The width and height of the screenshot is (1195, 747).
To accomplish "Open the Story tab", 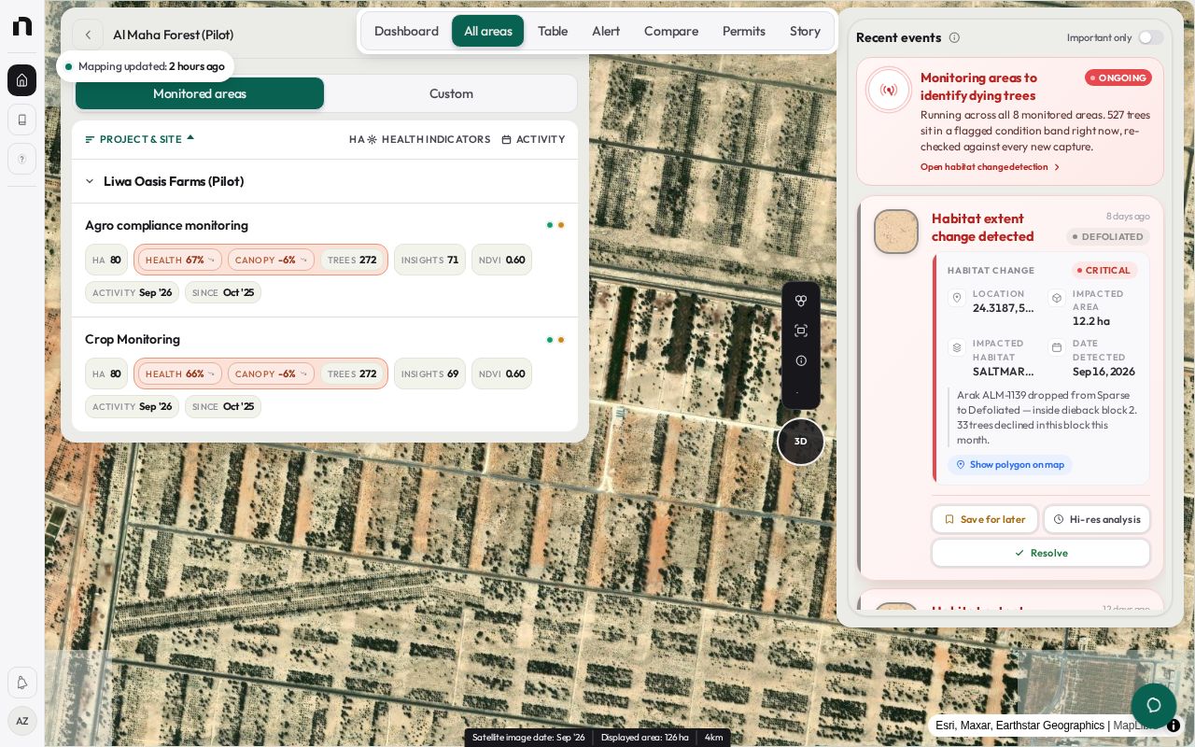I will 805,31.
